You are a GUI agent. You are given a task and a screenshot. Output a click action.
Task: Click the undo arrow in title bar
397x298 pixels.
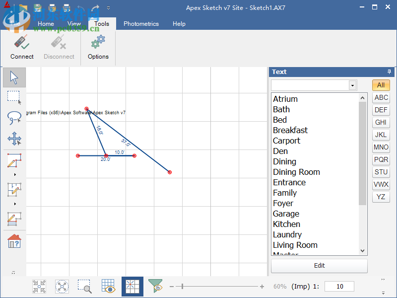pos(80,8)
